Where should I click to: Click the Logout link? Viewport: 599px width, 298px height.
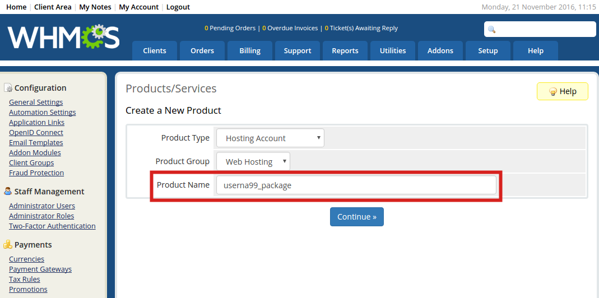click(x=178, y=7)
